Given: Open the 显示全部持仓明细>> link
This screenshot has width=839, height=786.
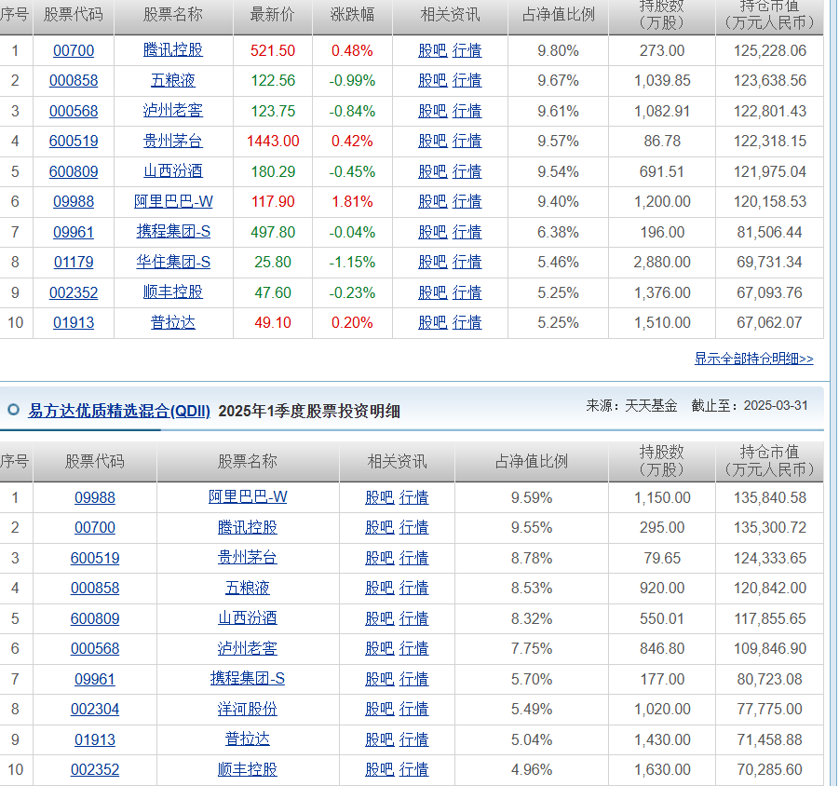Looking at the screenshot, I should pyautogui.click(x=753, y=359).
